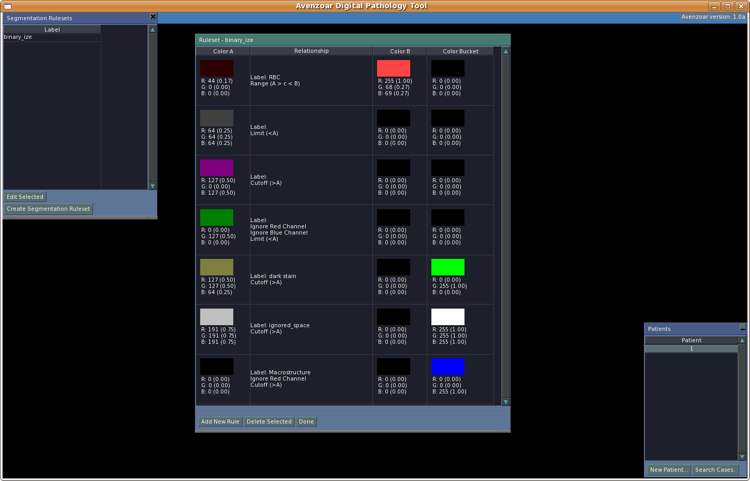Add a new rule to the ruleset

click(220, 421)
